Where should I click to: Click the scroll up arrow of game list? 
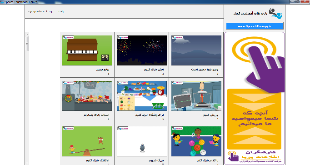click(x=27, y=35)
